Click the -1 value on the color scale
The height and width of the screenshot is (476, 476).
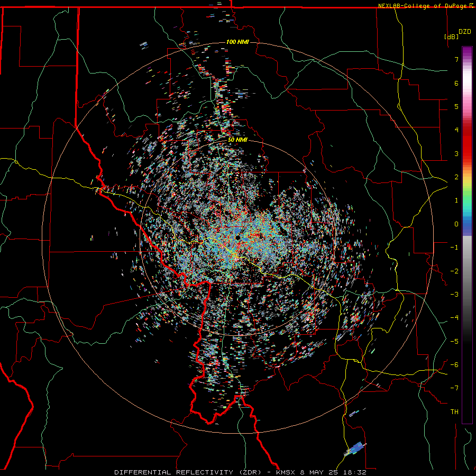[x=454, y=248]
